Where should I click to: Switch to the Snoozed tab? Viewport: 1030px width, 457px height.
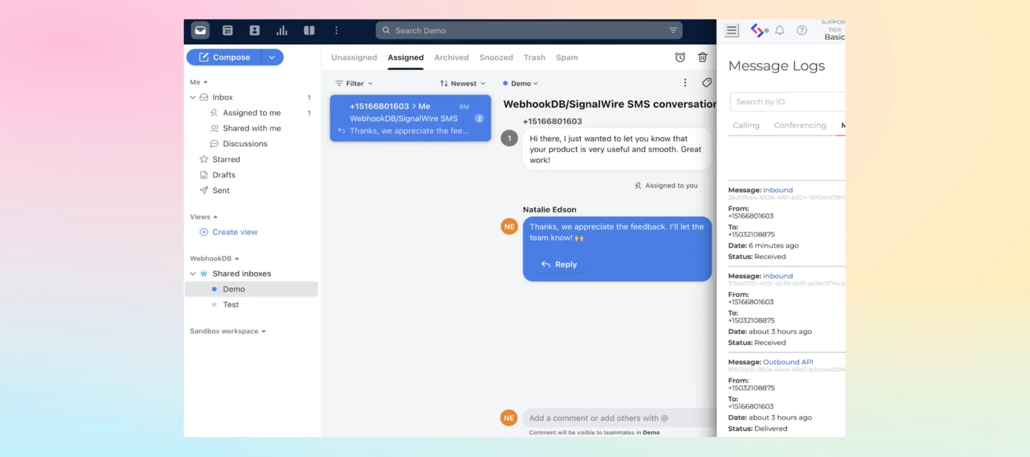(x=496, y=57)
